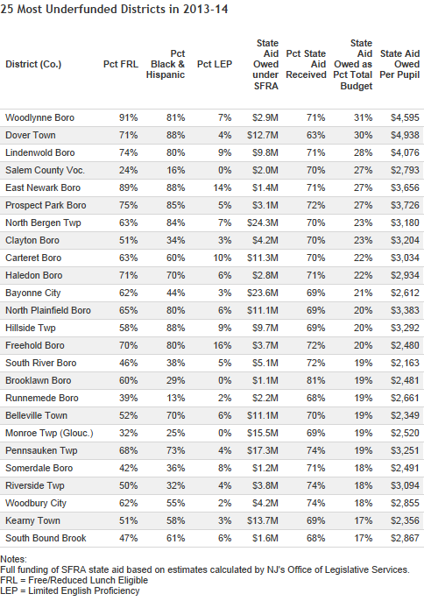Click the Dover Town district name
The height and width of the screenshot is (608, 424).
pos(31,135)
